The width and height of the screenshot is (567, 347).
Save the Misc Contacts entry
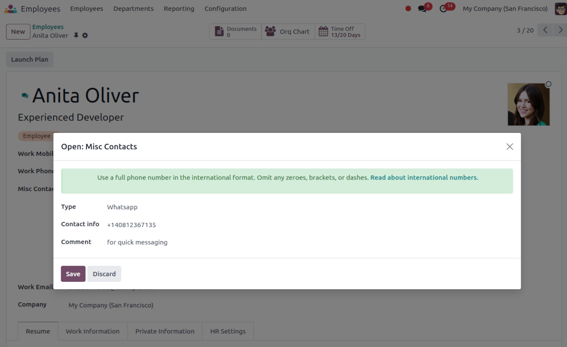tap(73, 274)
